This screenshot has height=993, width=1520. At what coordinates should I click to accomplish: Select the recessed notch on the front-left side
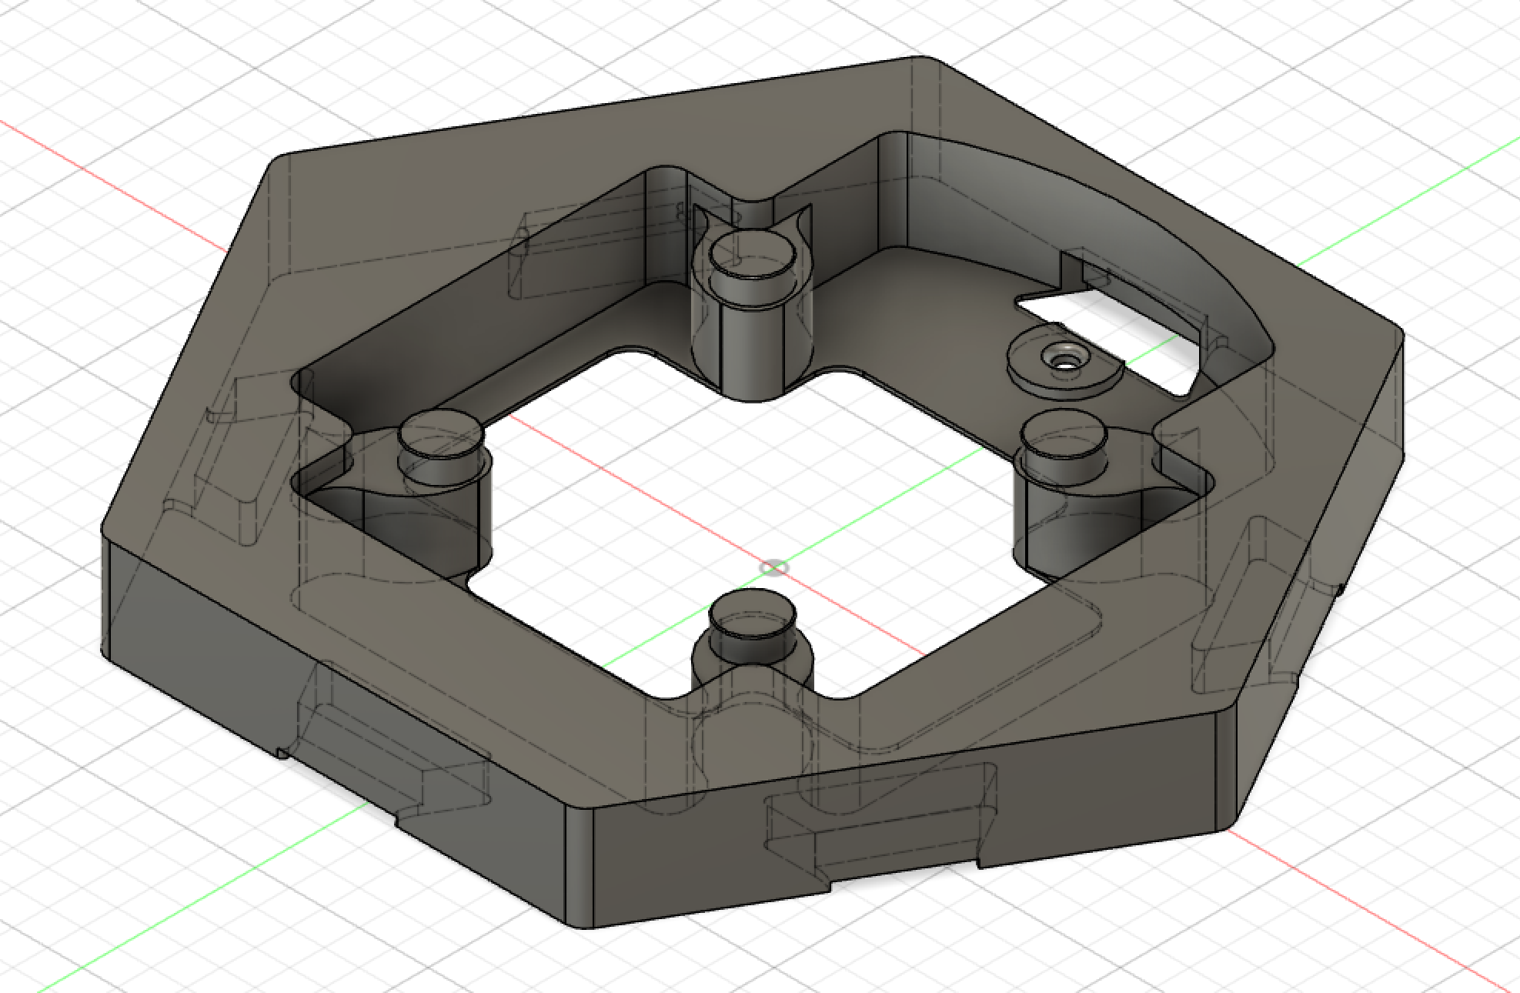(400, 762)
